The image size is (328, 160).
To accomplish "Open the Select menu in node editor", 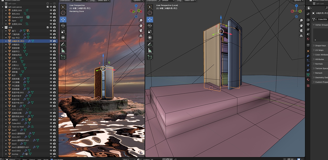I will tap(32, 159).
